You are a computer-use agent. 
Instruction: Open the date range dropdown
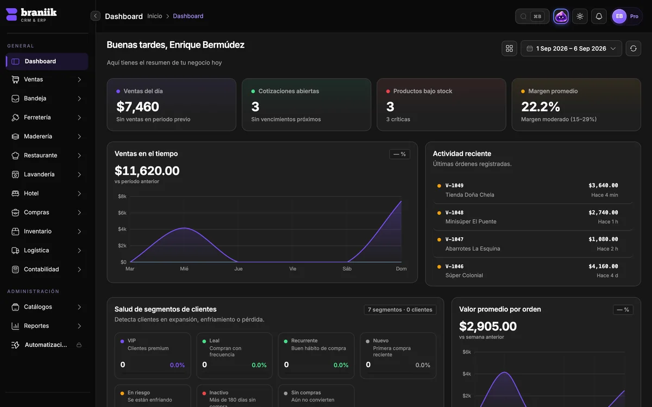click(x=571, y=48)
